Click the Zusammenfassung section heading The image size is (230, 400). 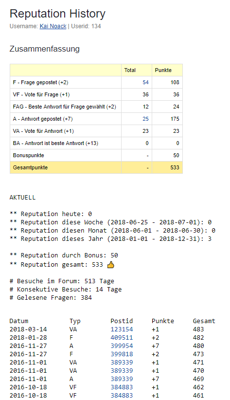(45, 49)
